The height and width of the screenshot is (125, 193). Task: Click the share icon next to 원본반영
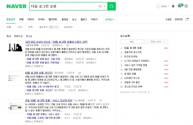point(187,19)
